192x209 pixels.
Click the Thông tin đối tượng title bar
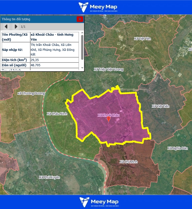coord(39,19)
